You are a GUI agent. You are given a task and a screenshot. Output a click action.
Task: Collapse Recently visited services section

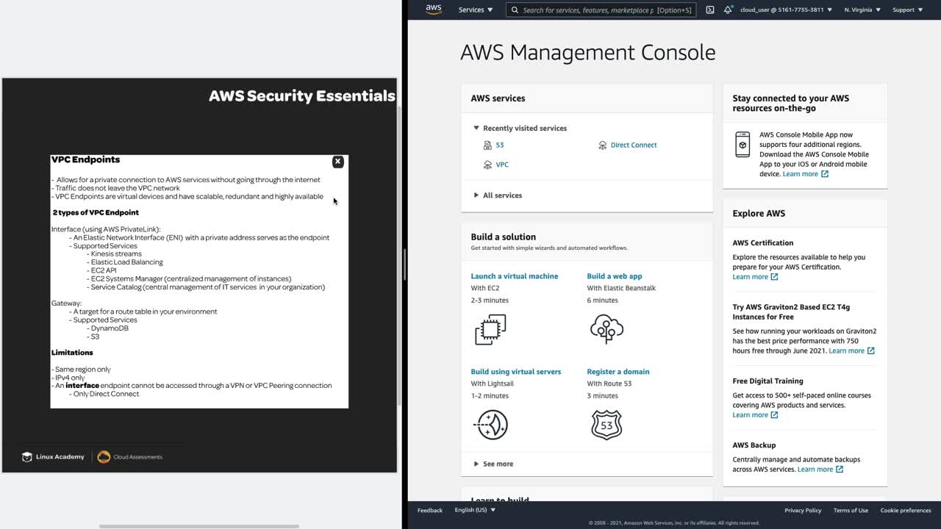coord(476,128)
